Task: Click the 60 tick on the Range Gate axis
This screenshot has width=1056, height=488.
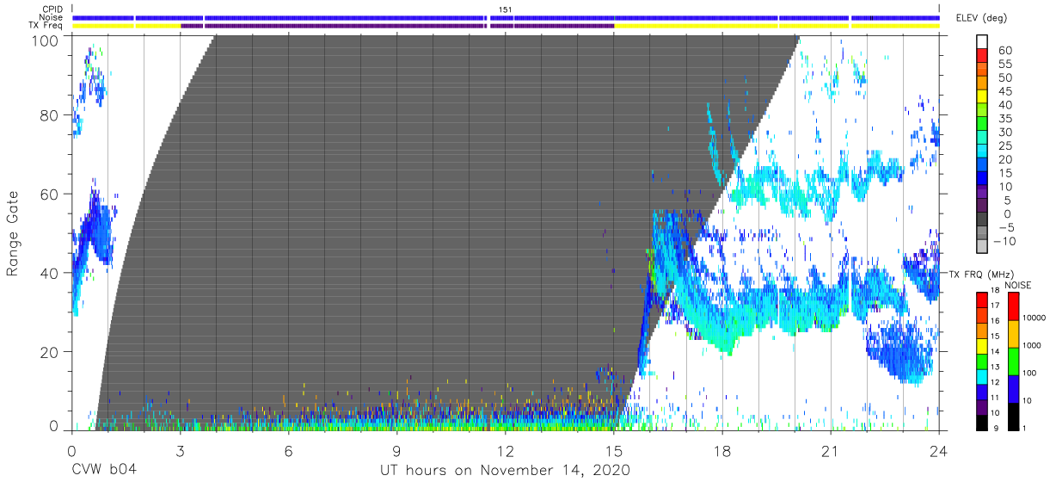Action: (x=51, y=195)
